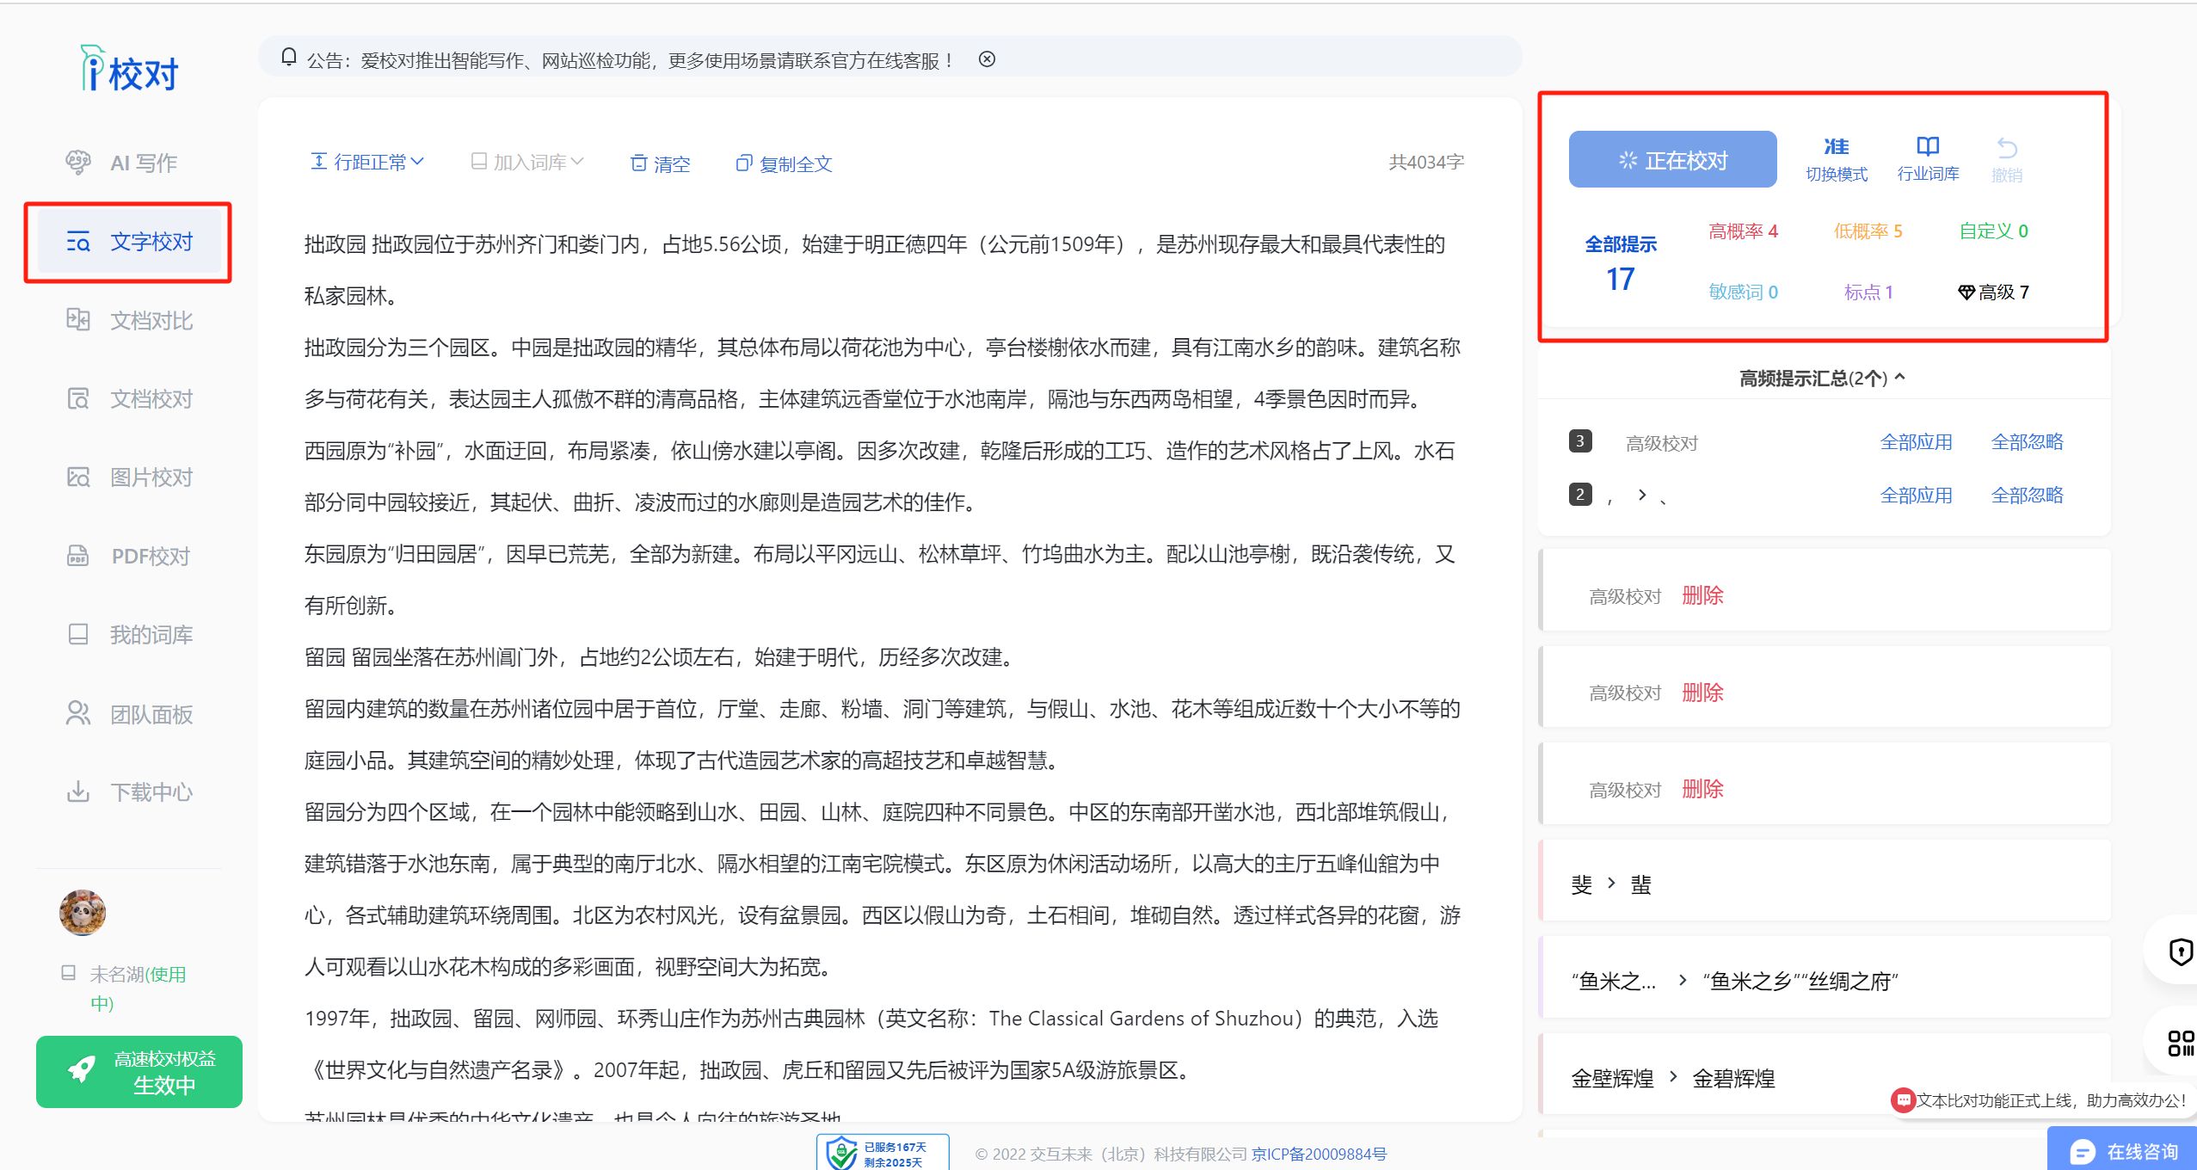The image size is (2197, 1170).
Task: Filter by 低概率 suggestions
Action: [x=1868, y=231]
